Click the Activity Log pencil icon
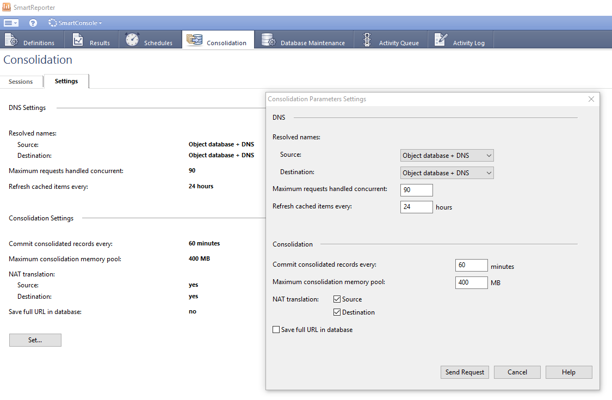The image size is (612, 400). tap(441, 39)
